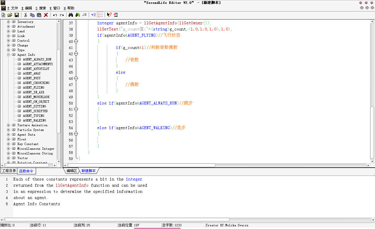
Task: Click the open folder toolbar icon
Action: 10,15
